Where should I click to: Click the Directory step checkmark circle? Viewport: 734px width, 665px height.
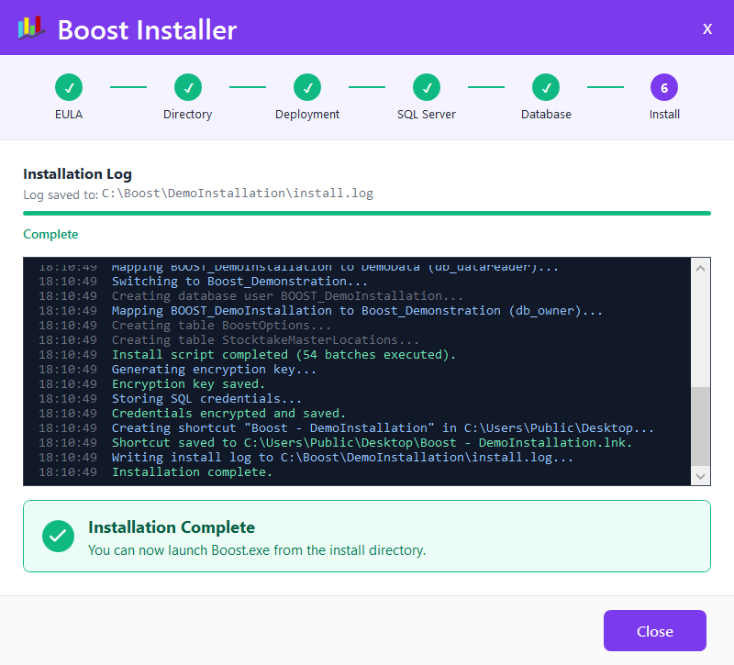pos(188,87)
